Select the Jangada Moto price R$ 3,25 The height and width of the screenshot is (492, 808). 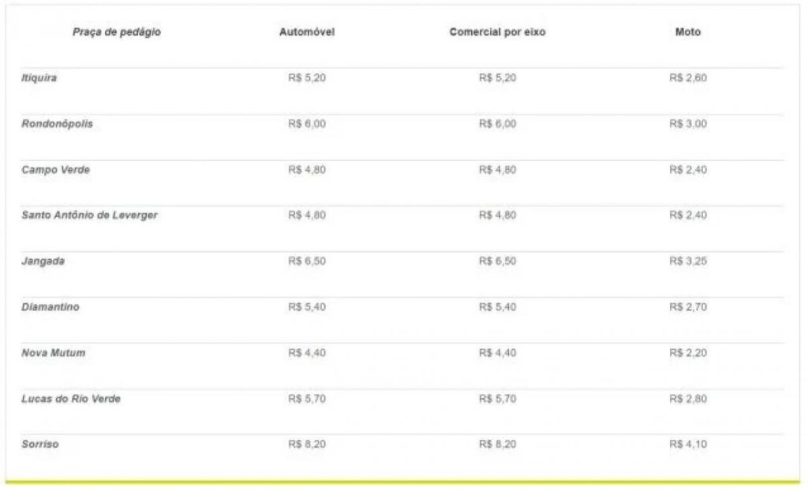click(688, 261)
